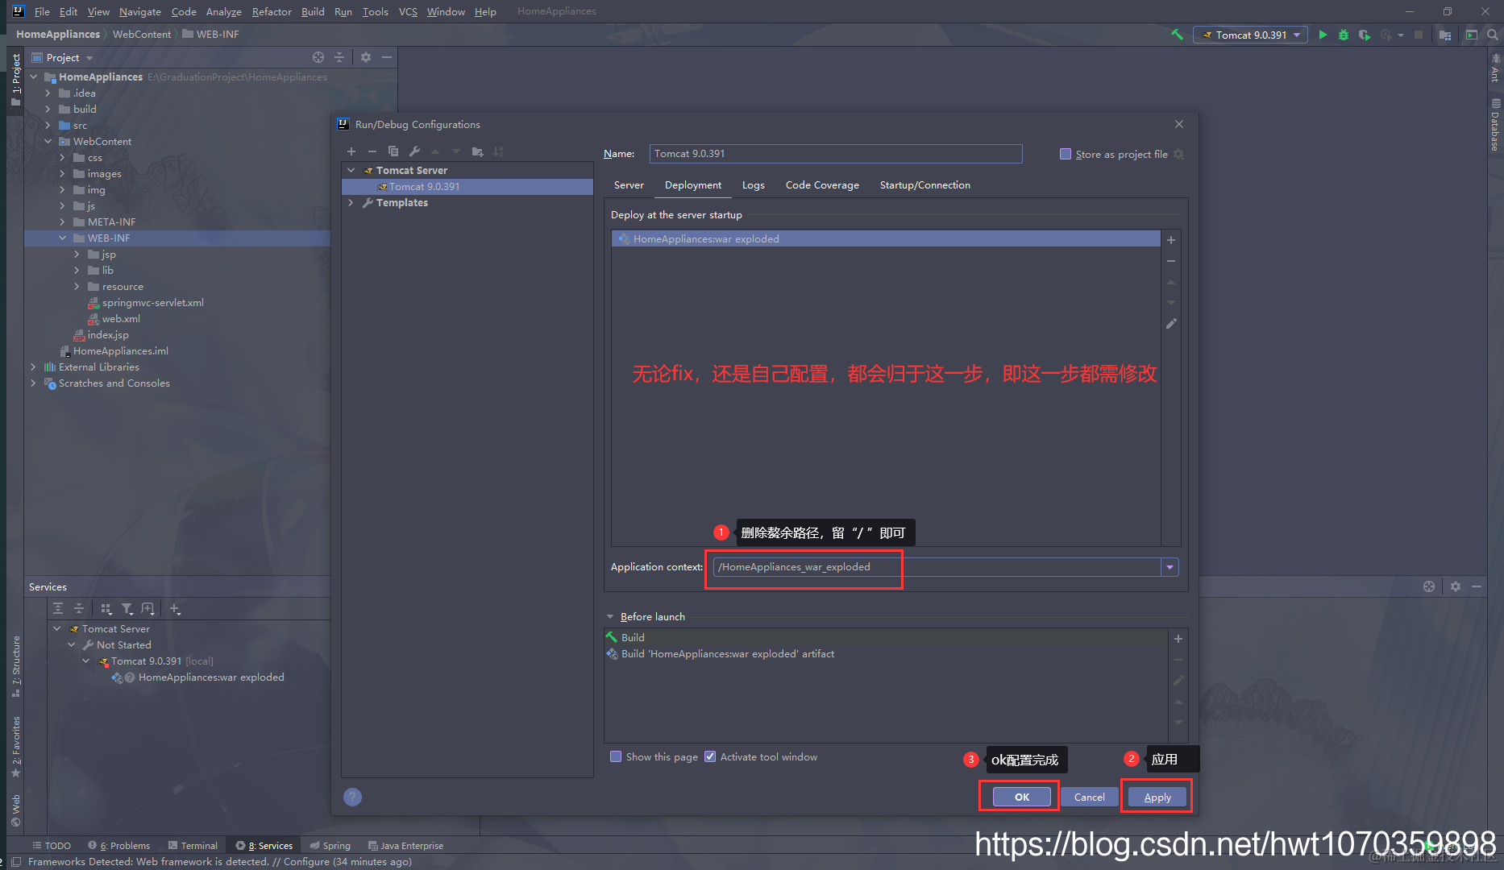Remove the selected run configuration
The width and height of the screenshot is (1504, 870).
coord(372,151)
